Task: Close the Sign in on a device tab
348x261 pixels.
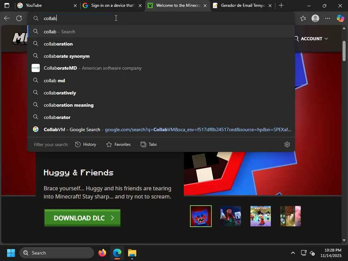Action: tap(140, 5)
